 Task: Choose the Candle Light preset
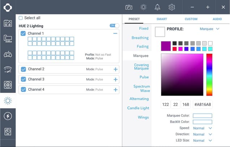tap(138, 108)
